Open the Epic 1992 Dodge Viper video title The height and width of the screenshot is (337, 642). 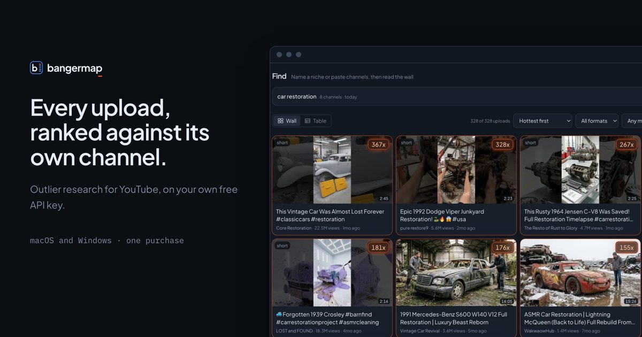449,216
